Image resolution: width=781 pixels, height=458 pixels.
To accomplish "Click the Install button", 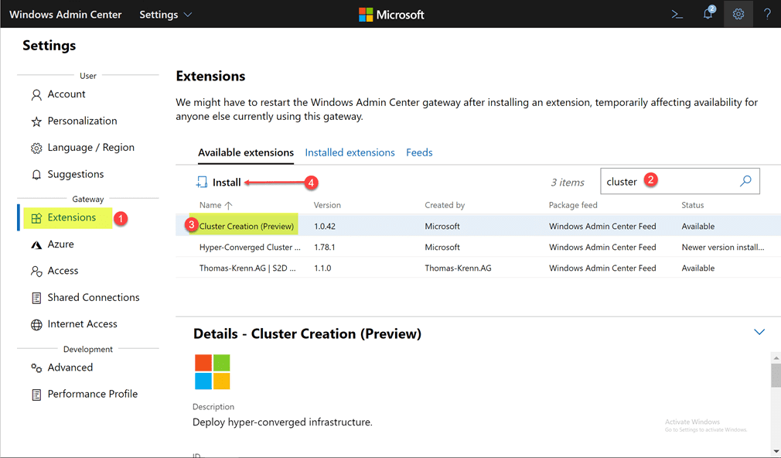I will point(219,183).
